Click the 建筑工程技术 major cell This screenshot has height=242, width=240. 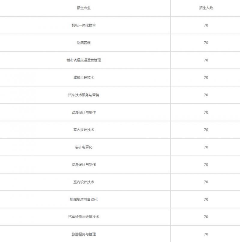click(x=84, y=78)
